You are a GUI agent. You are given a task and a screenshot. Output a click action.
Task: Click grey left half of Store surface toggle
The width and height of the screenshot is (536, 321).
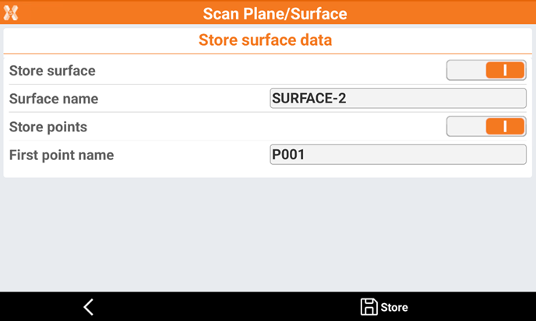pyautogui.click(x=466, y=71)
